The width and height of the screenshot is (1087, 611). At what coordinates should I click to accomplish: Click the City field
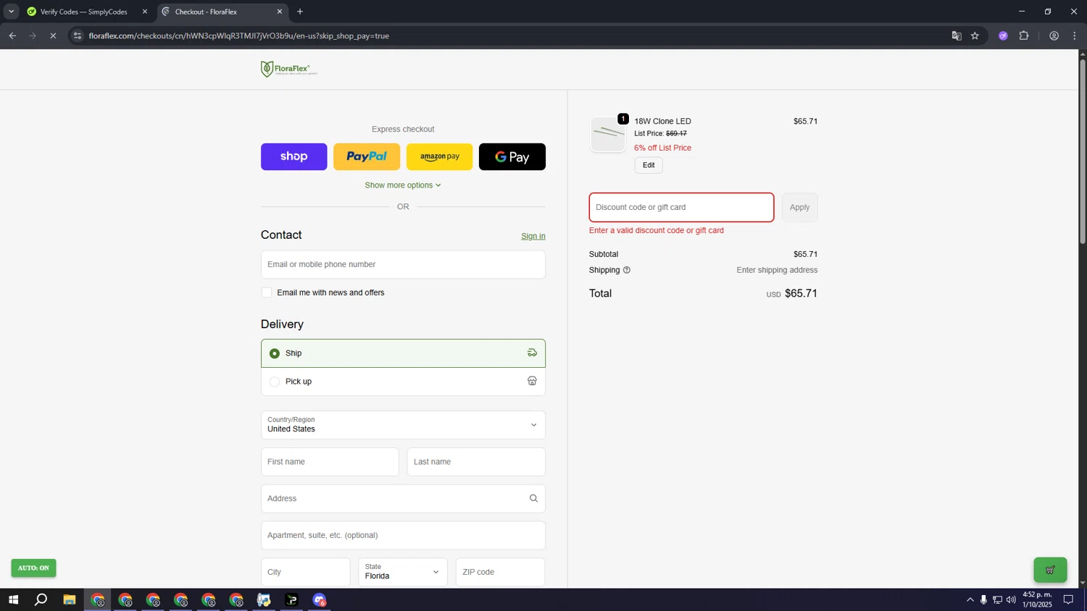305,572
